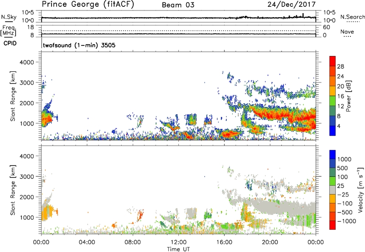
Task: Pick the gray -25 to 25 Velocity colorbar segment
Action: point(333,190)
